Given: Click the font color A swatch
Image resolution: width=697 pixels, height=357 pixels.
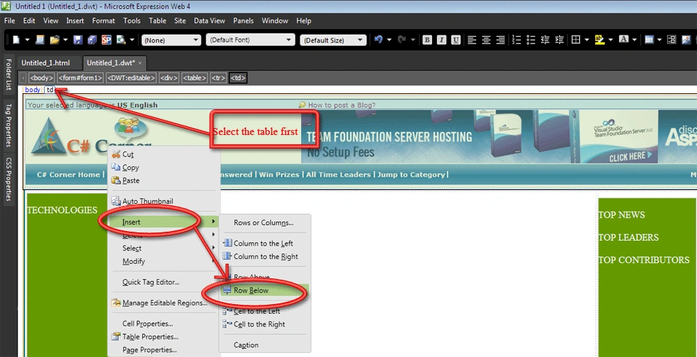Looking at the screenshot, I should (624, 40).
